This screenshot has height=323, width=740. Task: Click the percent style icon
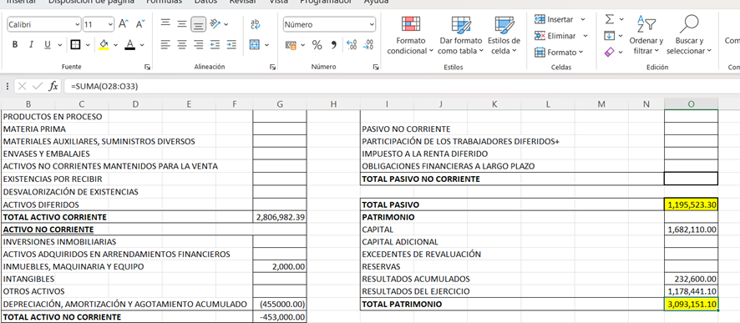click(x=317, y=45)
